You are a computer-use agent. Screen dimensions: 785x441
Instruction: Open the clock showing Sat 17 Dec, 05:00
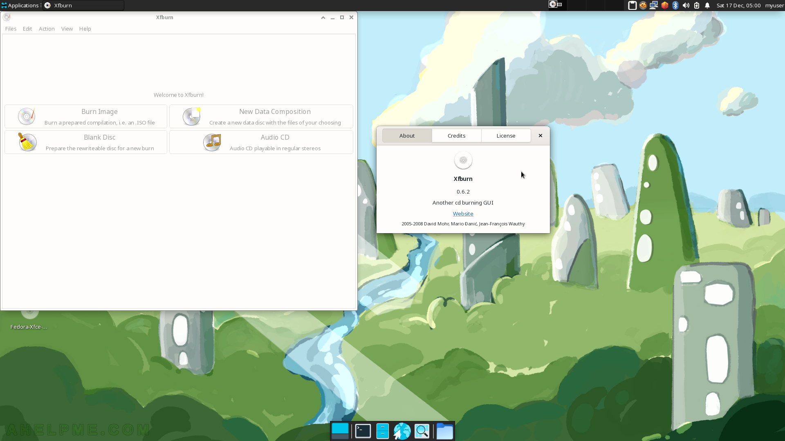(738, 5)
